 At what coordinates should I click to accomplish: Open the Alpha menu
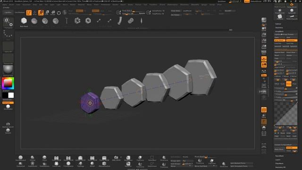point(5,5)
